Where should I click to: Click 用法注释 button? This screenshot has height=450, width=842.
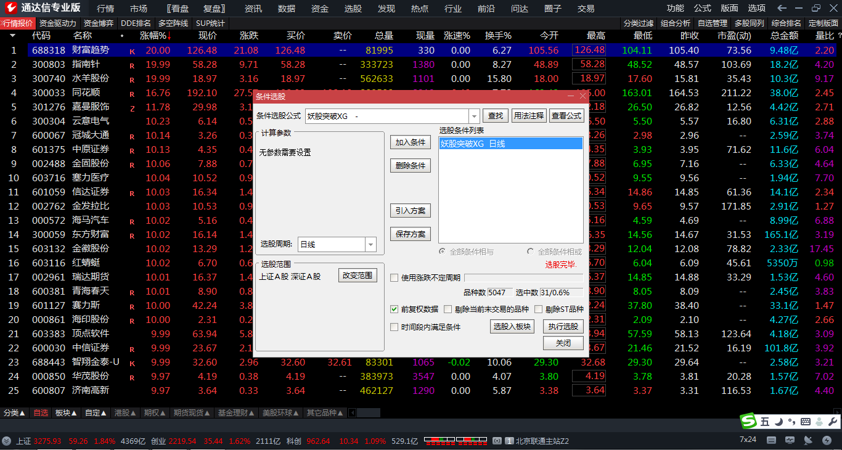[x=529, y=115]
